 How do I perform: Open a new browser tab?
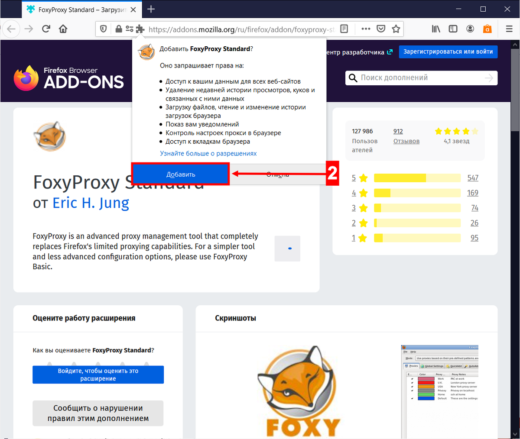(x=151, y=9)
